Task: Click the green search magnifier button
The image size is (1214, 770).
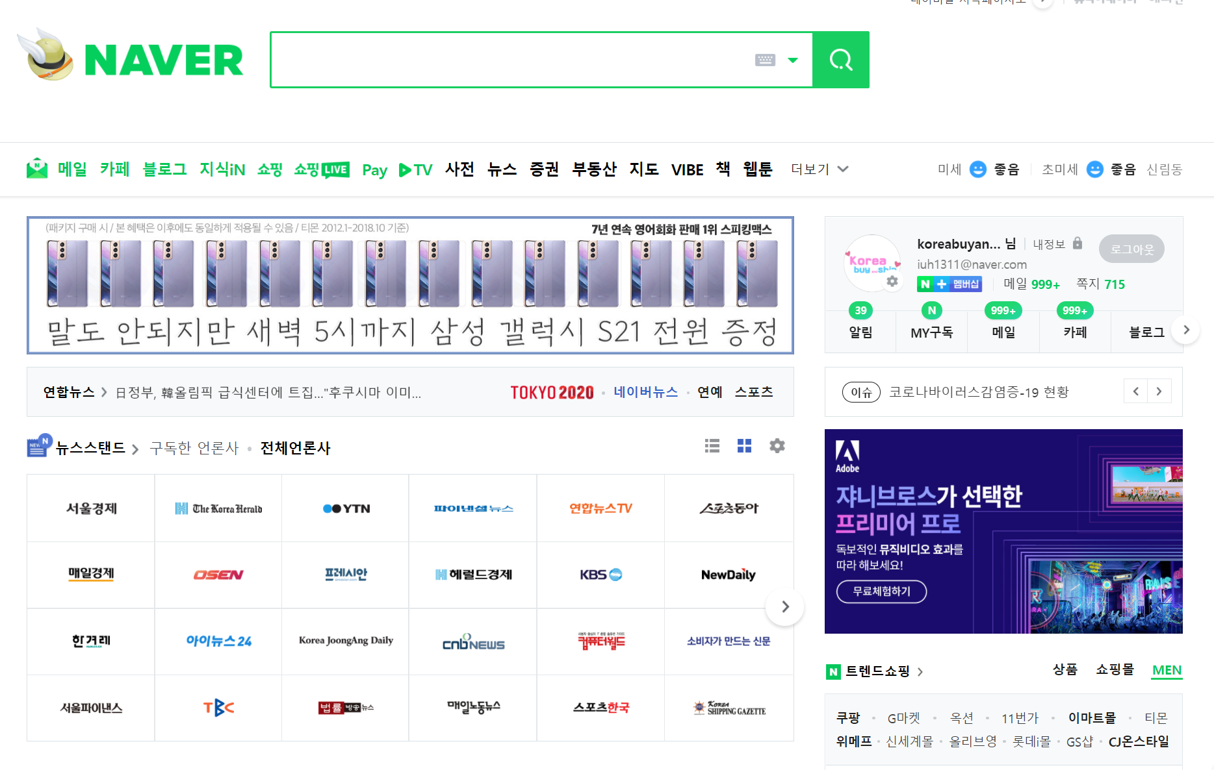Action: 841,60
